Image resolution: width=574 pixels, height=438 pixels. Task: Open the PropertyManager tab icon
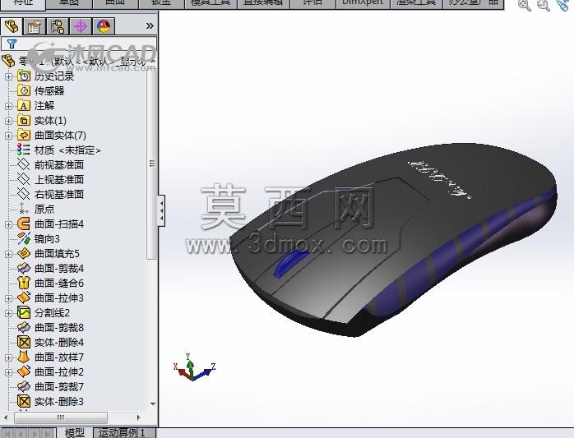point(34,26)
